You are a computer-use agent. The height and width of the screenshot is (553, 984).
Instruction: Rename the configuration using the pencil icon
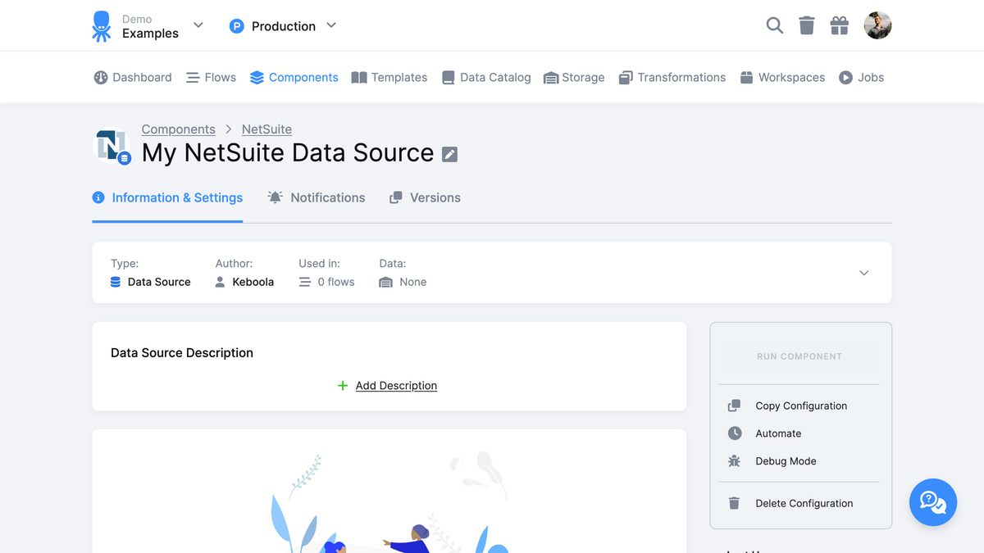(449, 153)
